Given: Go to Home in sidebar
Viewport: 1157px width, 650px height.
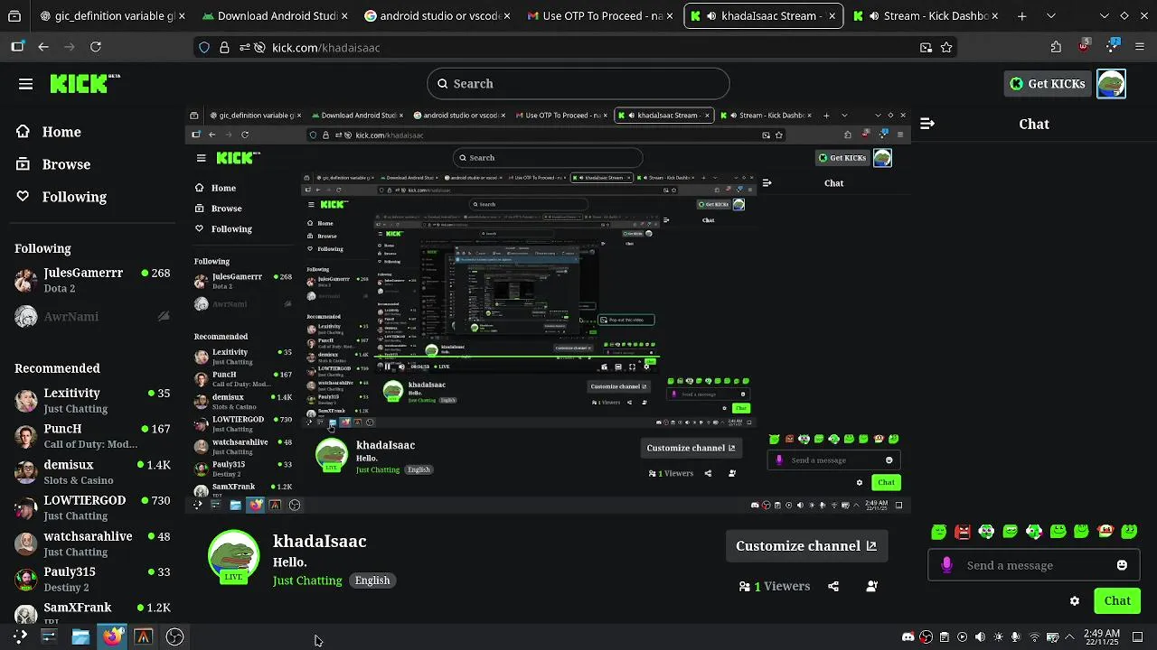Looking at the screenshot, I should tap(49, 132).
